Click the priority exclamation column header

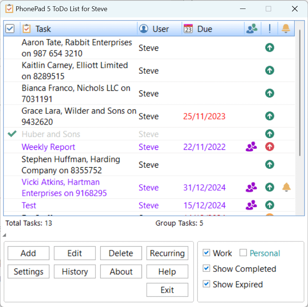pyautogui.click(x=269, y=29)
